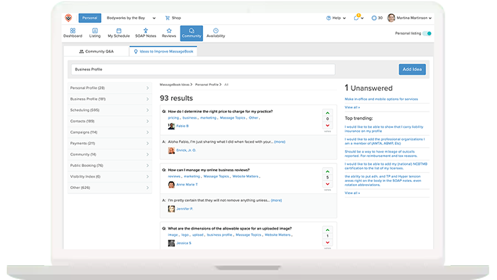The width and height of the screenshot is (497, 280).
Task: Upvote the online business reviews question
Action: click(327, 171)
